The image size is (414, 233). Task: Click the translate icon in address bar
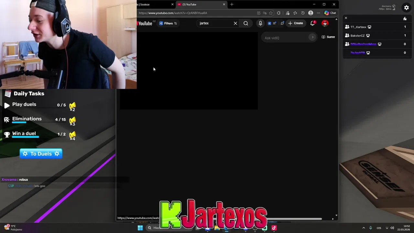265,13
